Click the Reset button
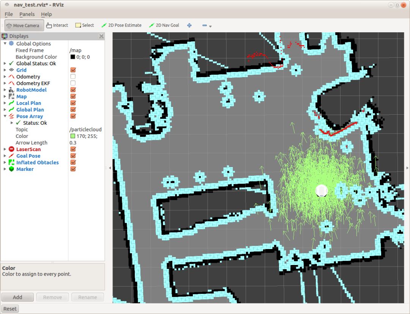Viewport: 410px width, 314px height. tap(10, 309)
